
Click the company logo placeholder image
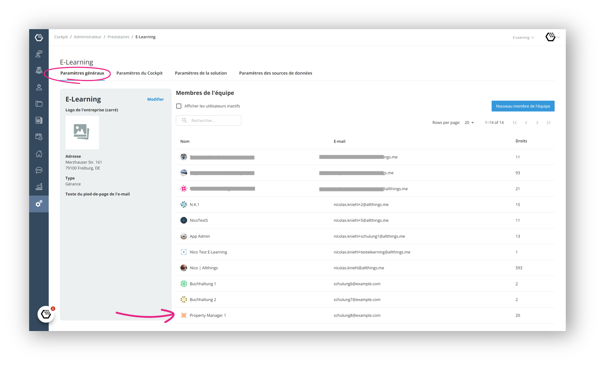[82, 132]
